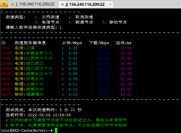The width and height of the screenshot is (181, 133).
Task: Click the 电信|江苏苏州 5G server name
Action: point(33,58)
